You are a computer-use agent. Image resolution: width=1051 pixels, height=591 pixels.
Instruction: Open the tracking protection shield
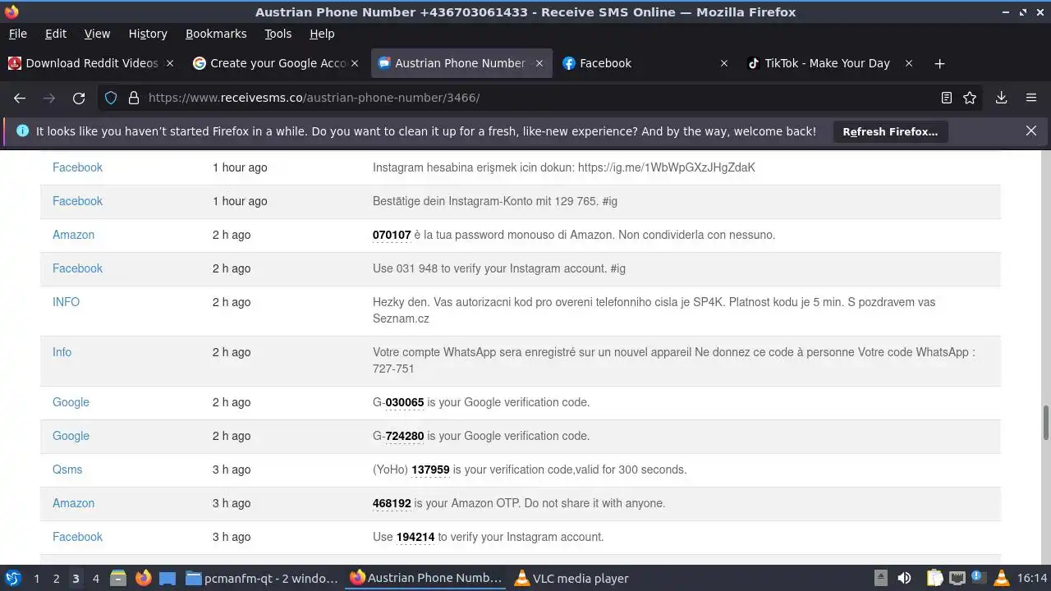point(112,98)
